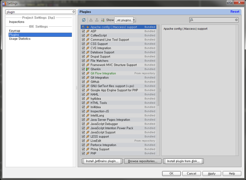The width and height of the screenshot is (246, 180).
Task: Select the Google App Engine Support for PHP row
Action: tap(119, 90)
